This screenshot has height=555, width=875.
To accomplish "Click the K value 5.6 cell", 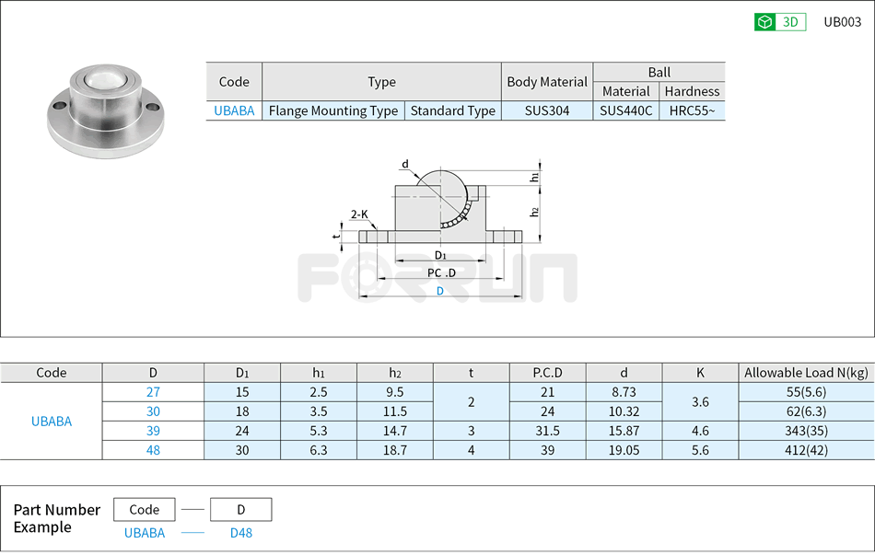I will point(700,450).
